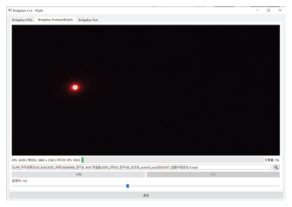Click the greyed-out 정지 stop button

213,174
